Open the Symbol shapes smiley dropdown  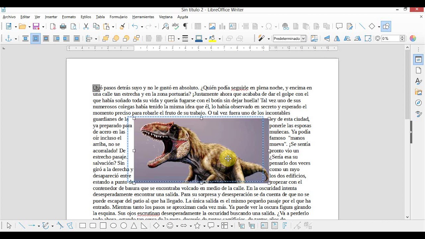177,226
